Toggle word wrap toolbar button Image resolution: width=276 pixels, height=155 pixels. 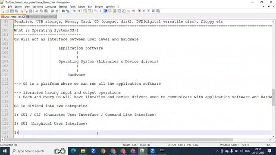[96, 11]
